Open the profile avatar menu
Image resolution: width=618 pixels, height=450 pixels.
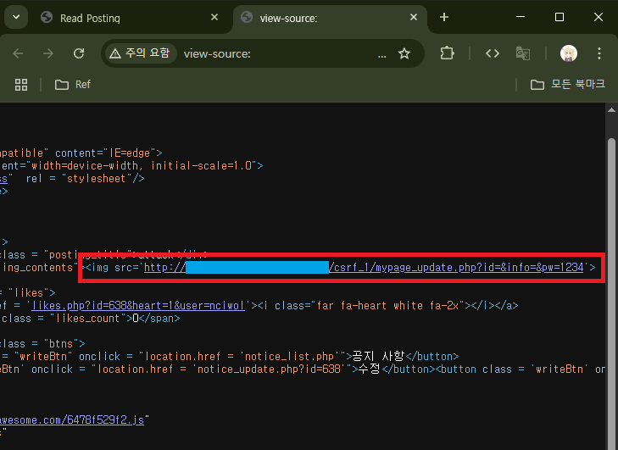tap(569, 53)
